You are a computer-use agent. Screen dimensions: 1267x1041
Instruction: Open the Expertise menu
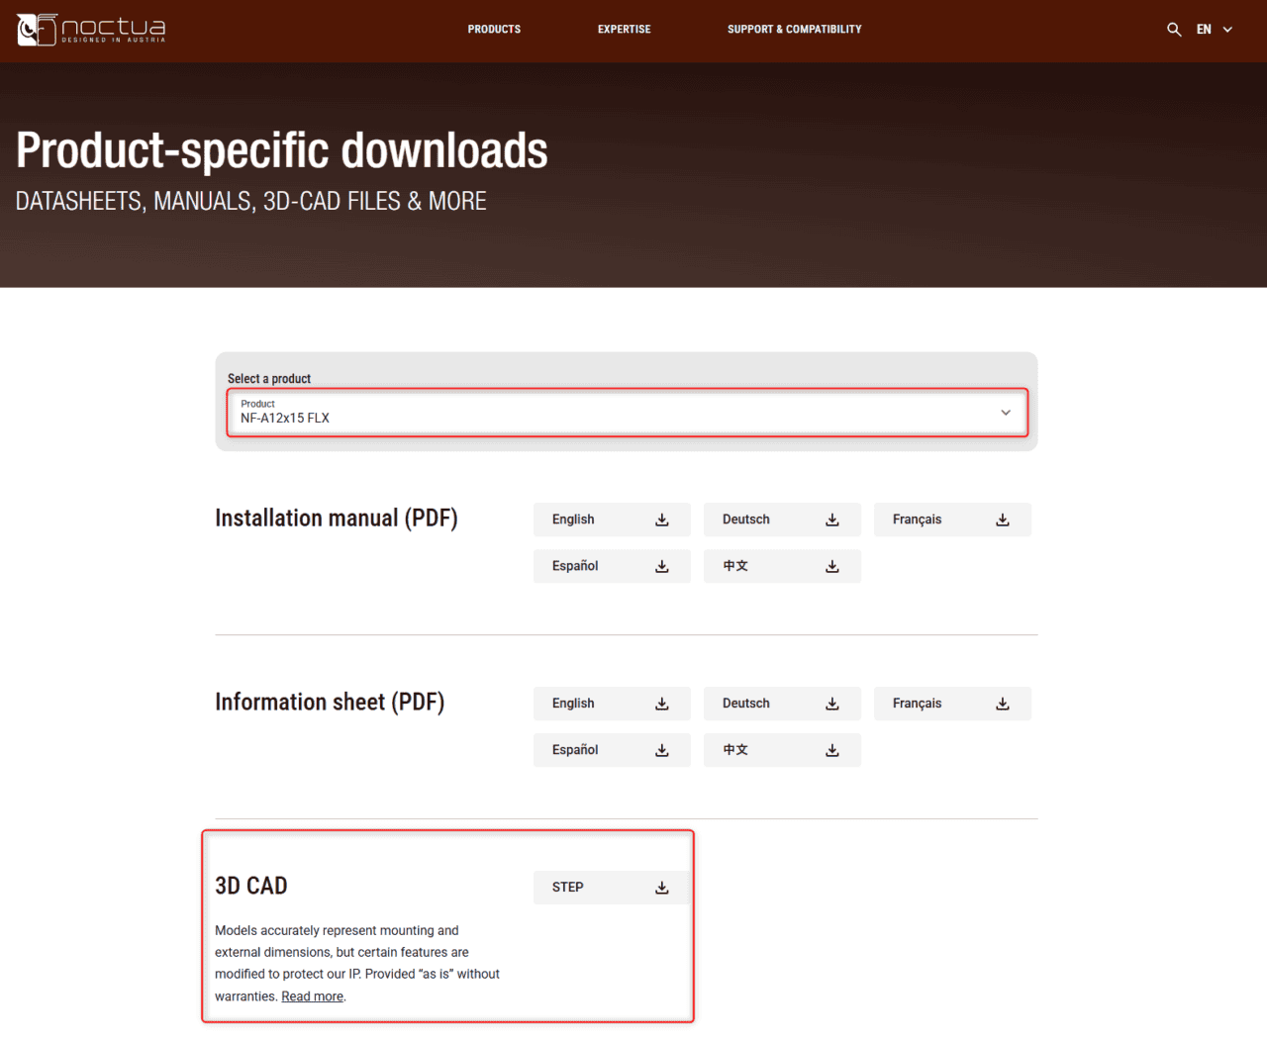click(624, 30)
